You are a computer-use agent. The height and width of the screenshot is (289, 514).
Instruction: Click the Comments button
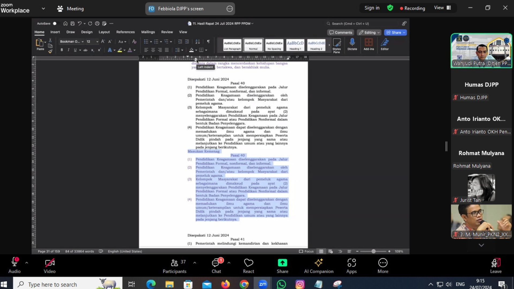tap(341, 33)
